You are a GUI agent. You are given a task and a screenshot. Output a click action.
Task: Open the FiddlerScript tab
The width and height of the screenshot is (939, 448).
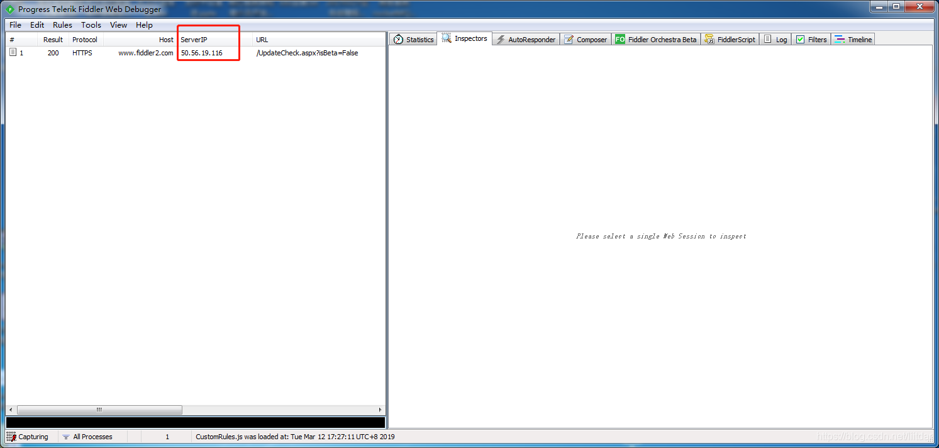pos(730,39)
